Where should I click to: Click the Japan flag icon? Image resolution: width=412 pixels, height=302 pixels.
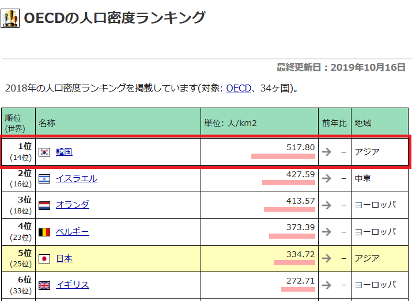(44, 258)
